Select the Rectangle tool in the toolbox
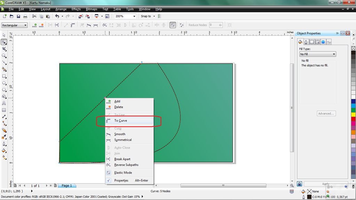The height and width of the screenshot is (200, 356). click(x=4, y=76)
